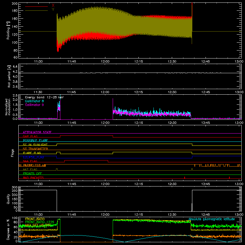The image size is (245, 245).
Task: Click the blue ECLIPSE_FLAG label
Action: (33, 157)
